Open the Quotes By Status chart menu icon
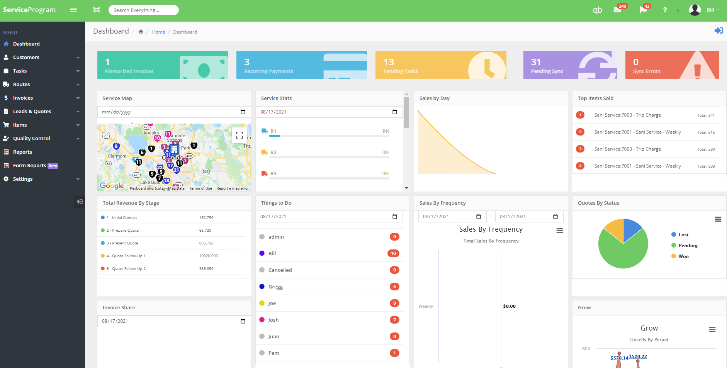Screen dimensions: 727x368 pos(718,219)
